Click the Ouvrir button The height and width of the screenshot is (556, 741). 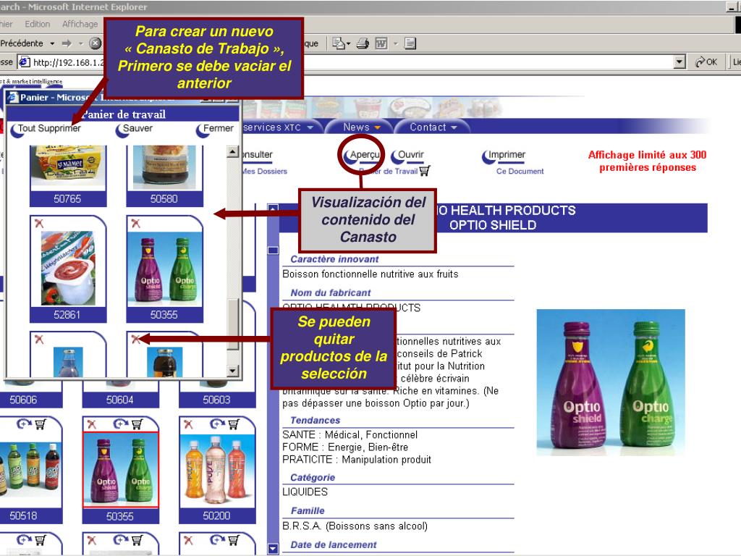pos(407,156)
